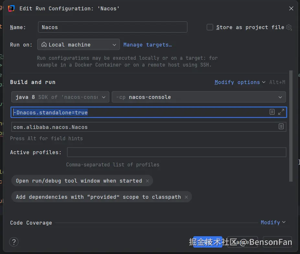Click the list icon in main class field
This screenshot has width=300, height=254.
pos(281,127)
